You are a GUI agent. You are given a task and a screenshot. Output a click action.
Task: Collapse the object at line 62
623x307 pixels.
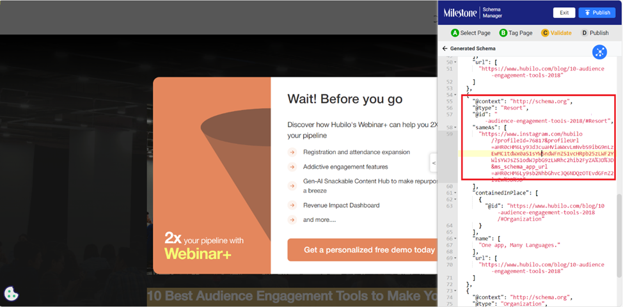[x=455, y=200]
